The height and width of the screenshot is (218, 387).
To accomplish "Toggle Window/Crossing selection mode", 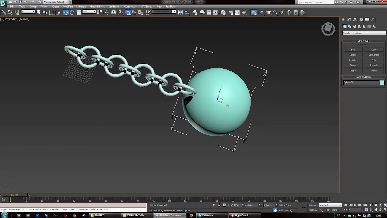I will (x=58, y=12).
